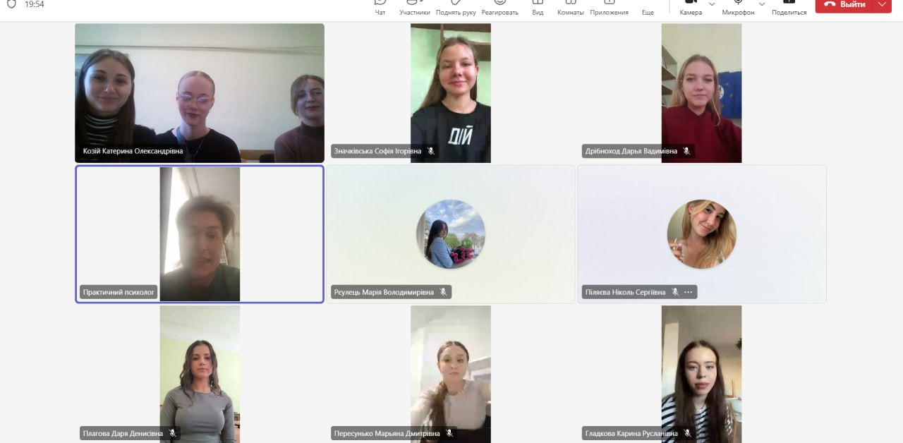Screen dimensions: 903x443
Task: Select Пересунько Марьяна Дмитрівна video tile
Action: coord(451,374)
